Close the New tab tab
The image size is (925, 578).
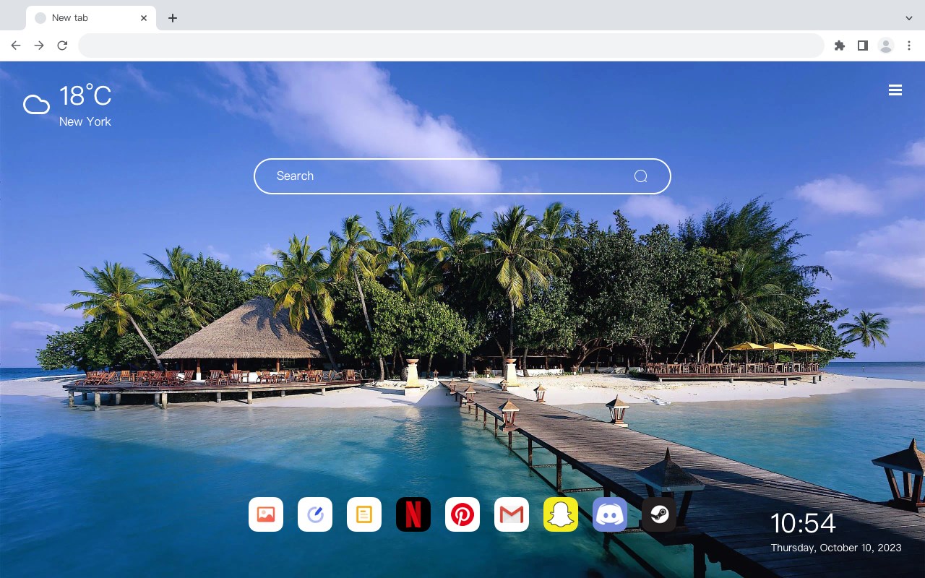[x=144, y=18]
